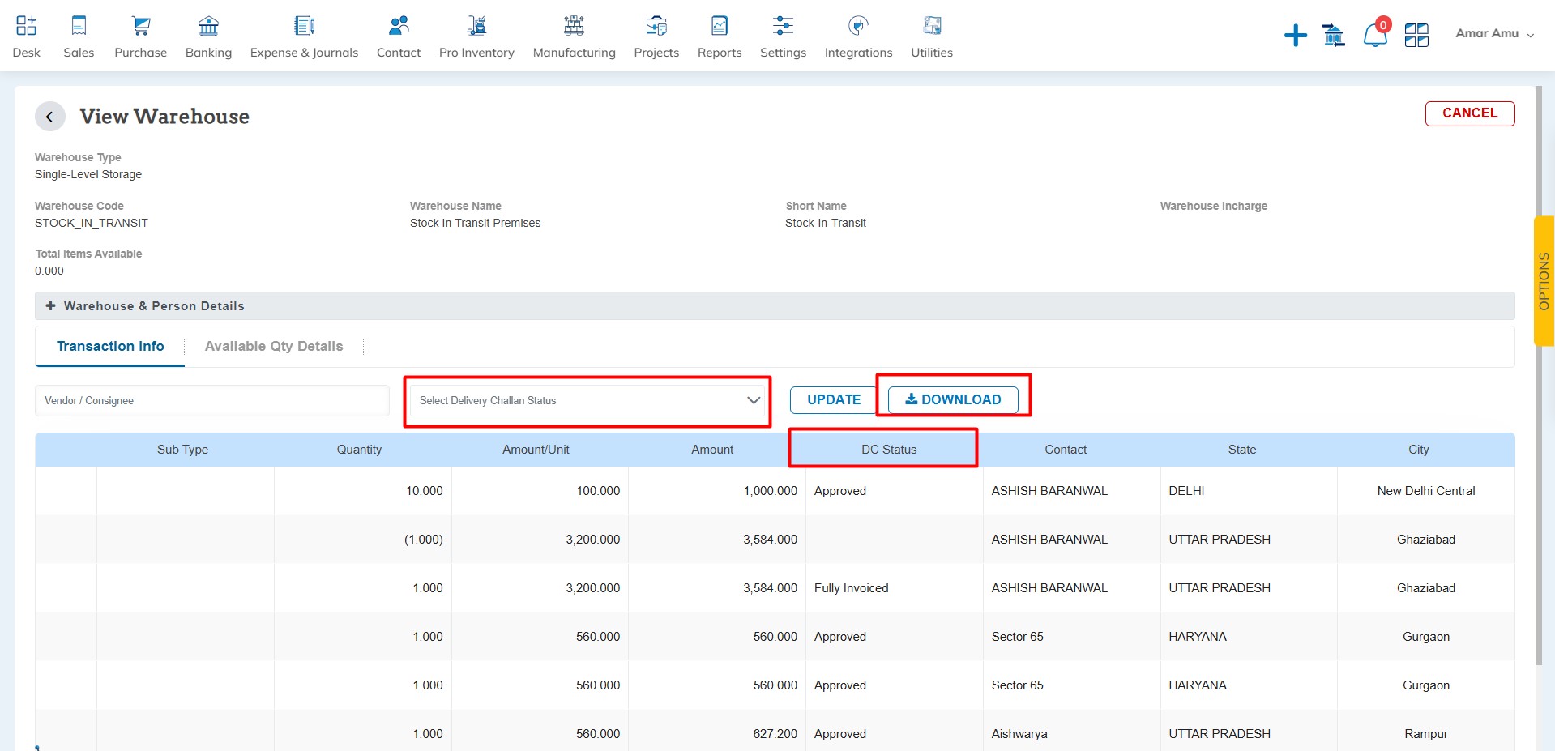Click the blue plus quick-add icon
The height and width of the screenshot is (751, 1555).
click(x=1296, y=35)
